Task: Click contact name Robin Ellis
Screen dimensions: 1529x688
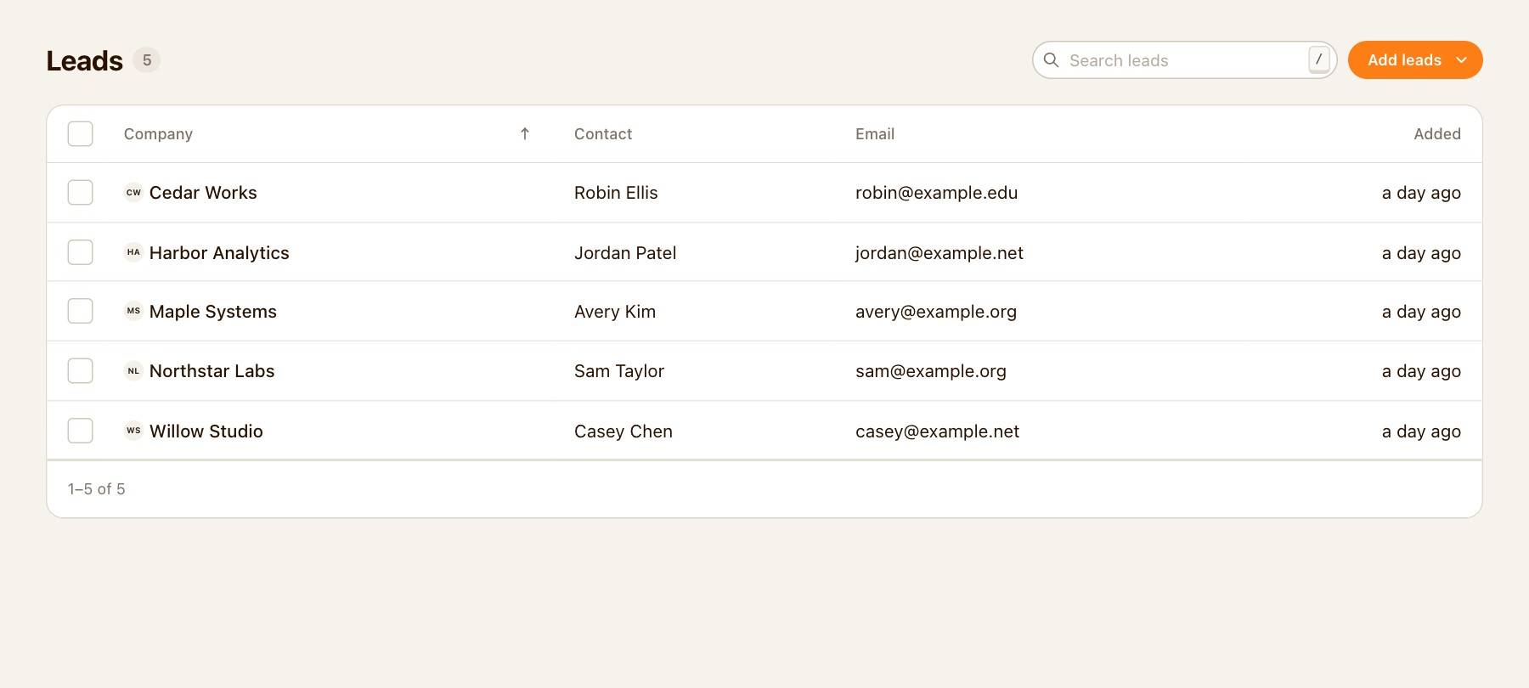Action: pos(616,193)
